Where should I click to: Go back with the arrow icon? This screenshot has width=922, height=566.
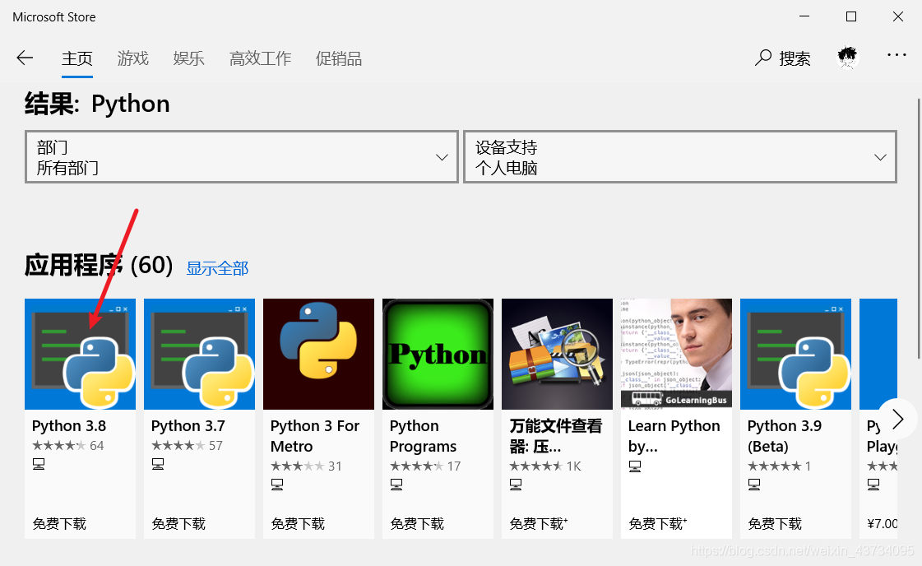pos(25,58)
